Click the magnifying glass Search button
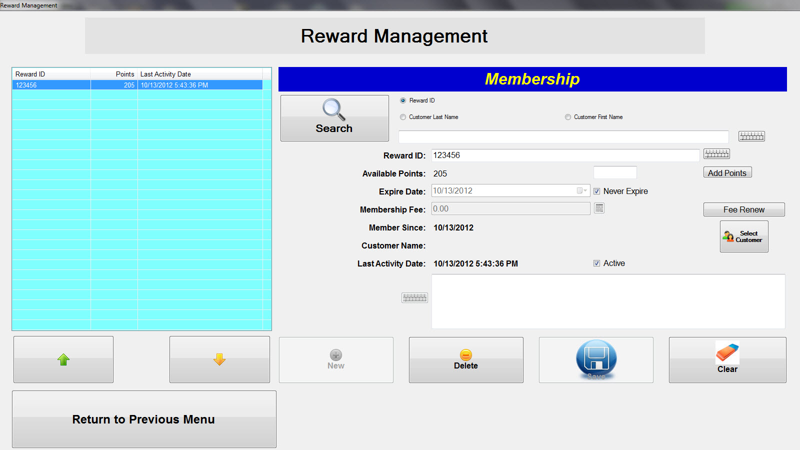Image resolution: width=800 pixels, height=450 pixels. pyautogui.click(x=334, y=118)
